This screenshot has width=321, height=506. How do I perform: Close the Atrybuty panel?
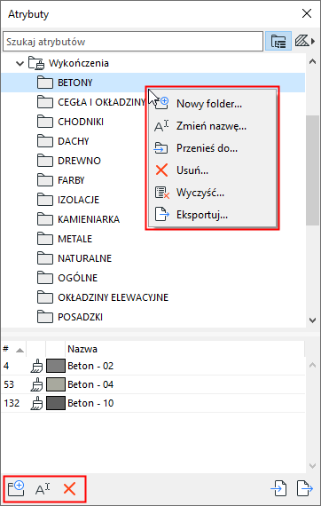tap(307, 13)
